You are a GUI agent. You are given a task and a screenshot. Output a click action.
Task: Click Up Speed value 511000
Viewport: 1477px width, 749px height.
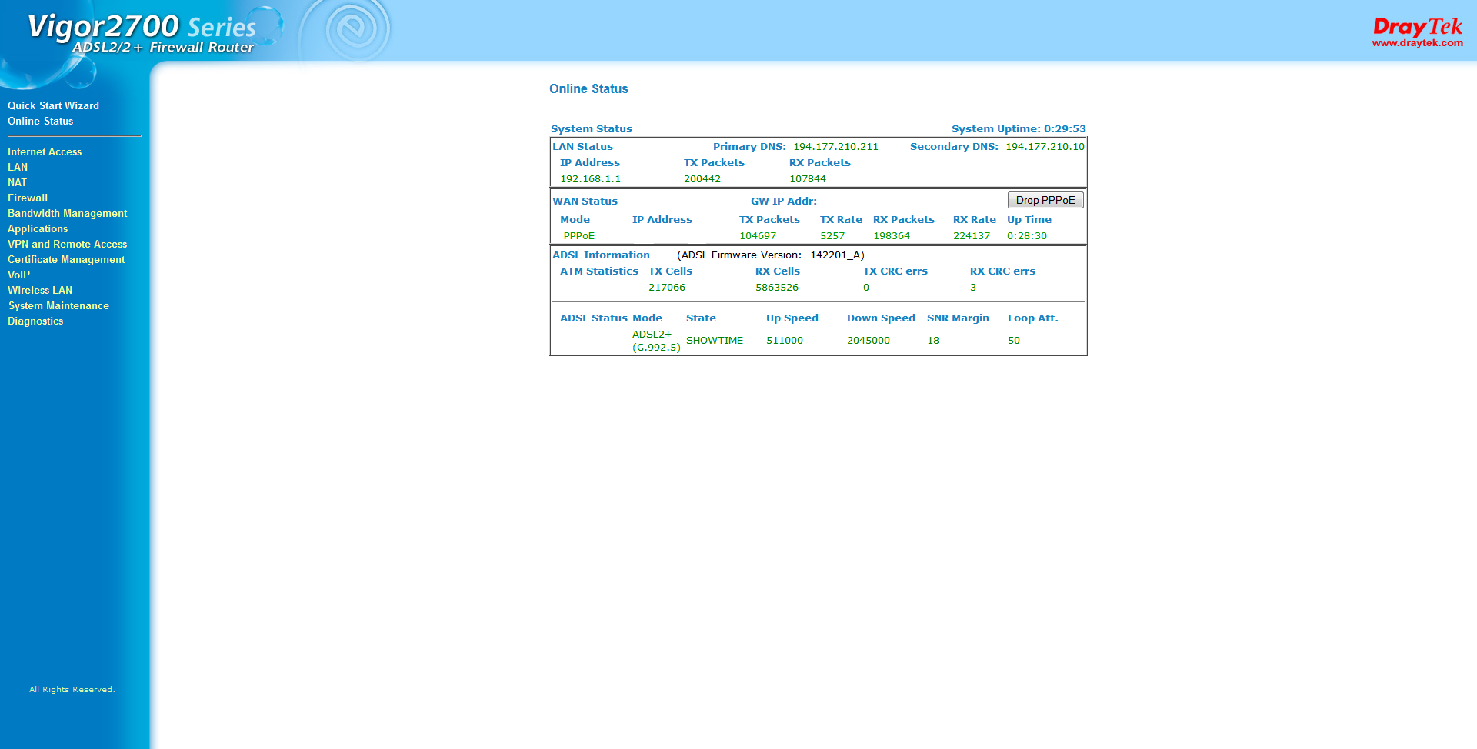pos(785,341)
